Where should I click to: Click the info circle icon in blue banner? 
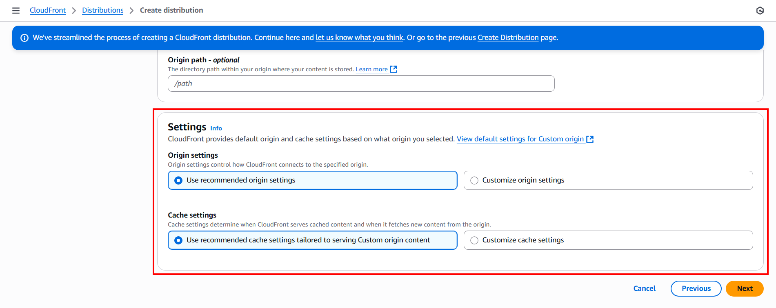[x=24, y=38]
